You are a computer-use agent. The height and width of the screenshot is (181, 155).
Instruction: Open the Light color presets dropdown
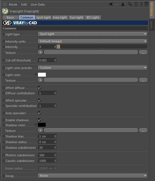[x=93, y=68]
